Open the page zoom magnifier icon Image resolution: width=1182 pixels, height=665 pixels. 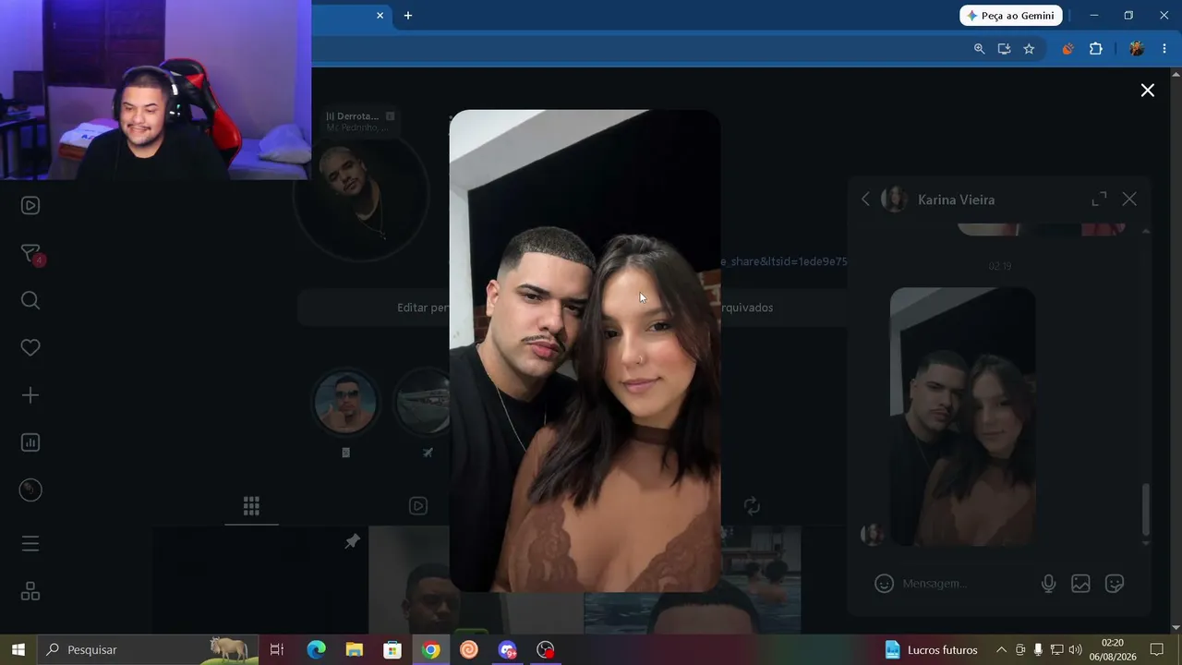tap(980, 49)
